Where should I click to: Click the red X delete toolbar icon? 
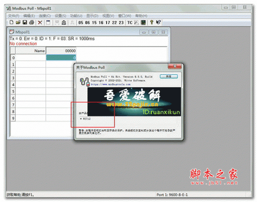[x=40, y=22]
